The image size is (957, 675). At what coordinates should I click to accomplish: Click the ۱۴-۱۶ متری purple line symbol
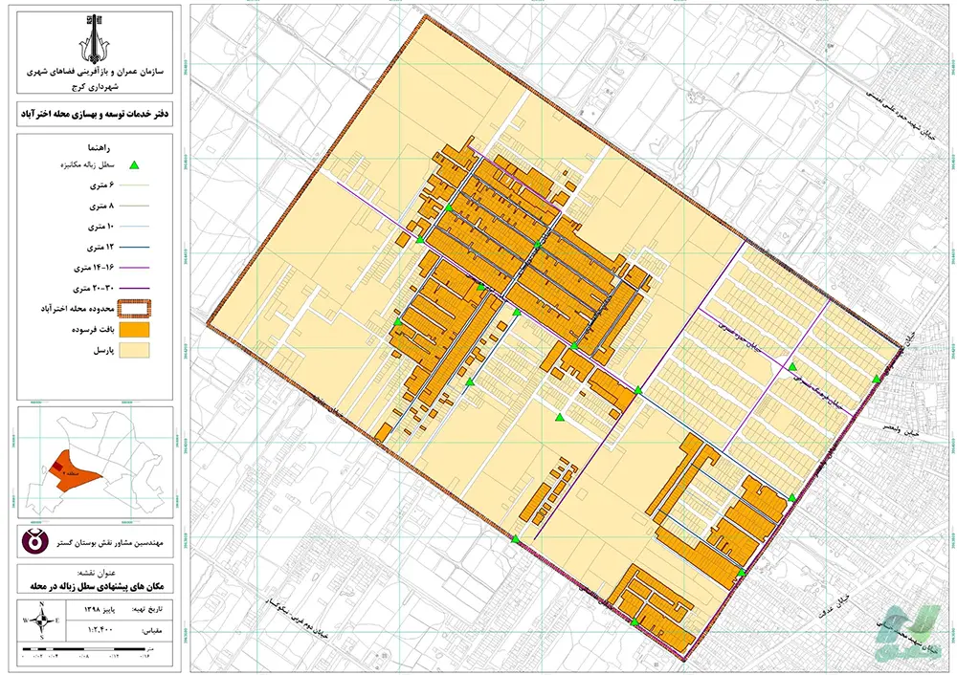click(135, 267)
